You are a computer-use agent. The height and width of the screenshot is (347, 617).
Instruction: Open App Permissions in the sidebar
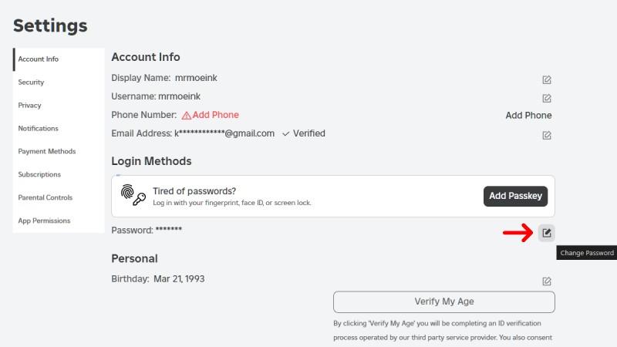[x=44, y=221]
